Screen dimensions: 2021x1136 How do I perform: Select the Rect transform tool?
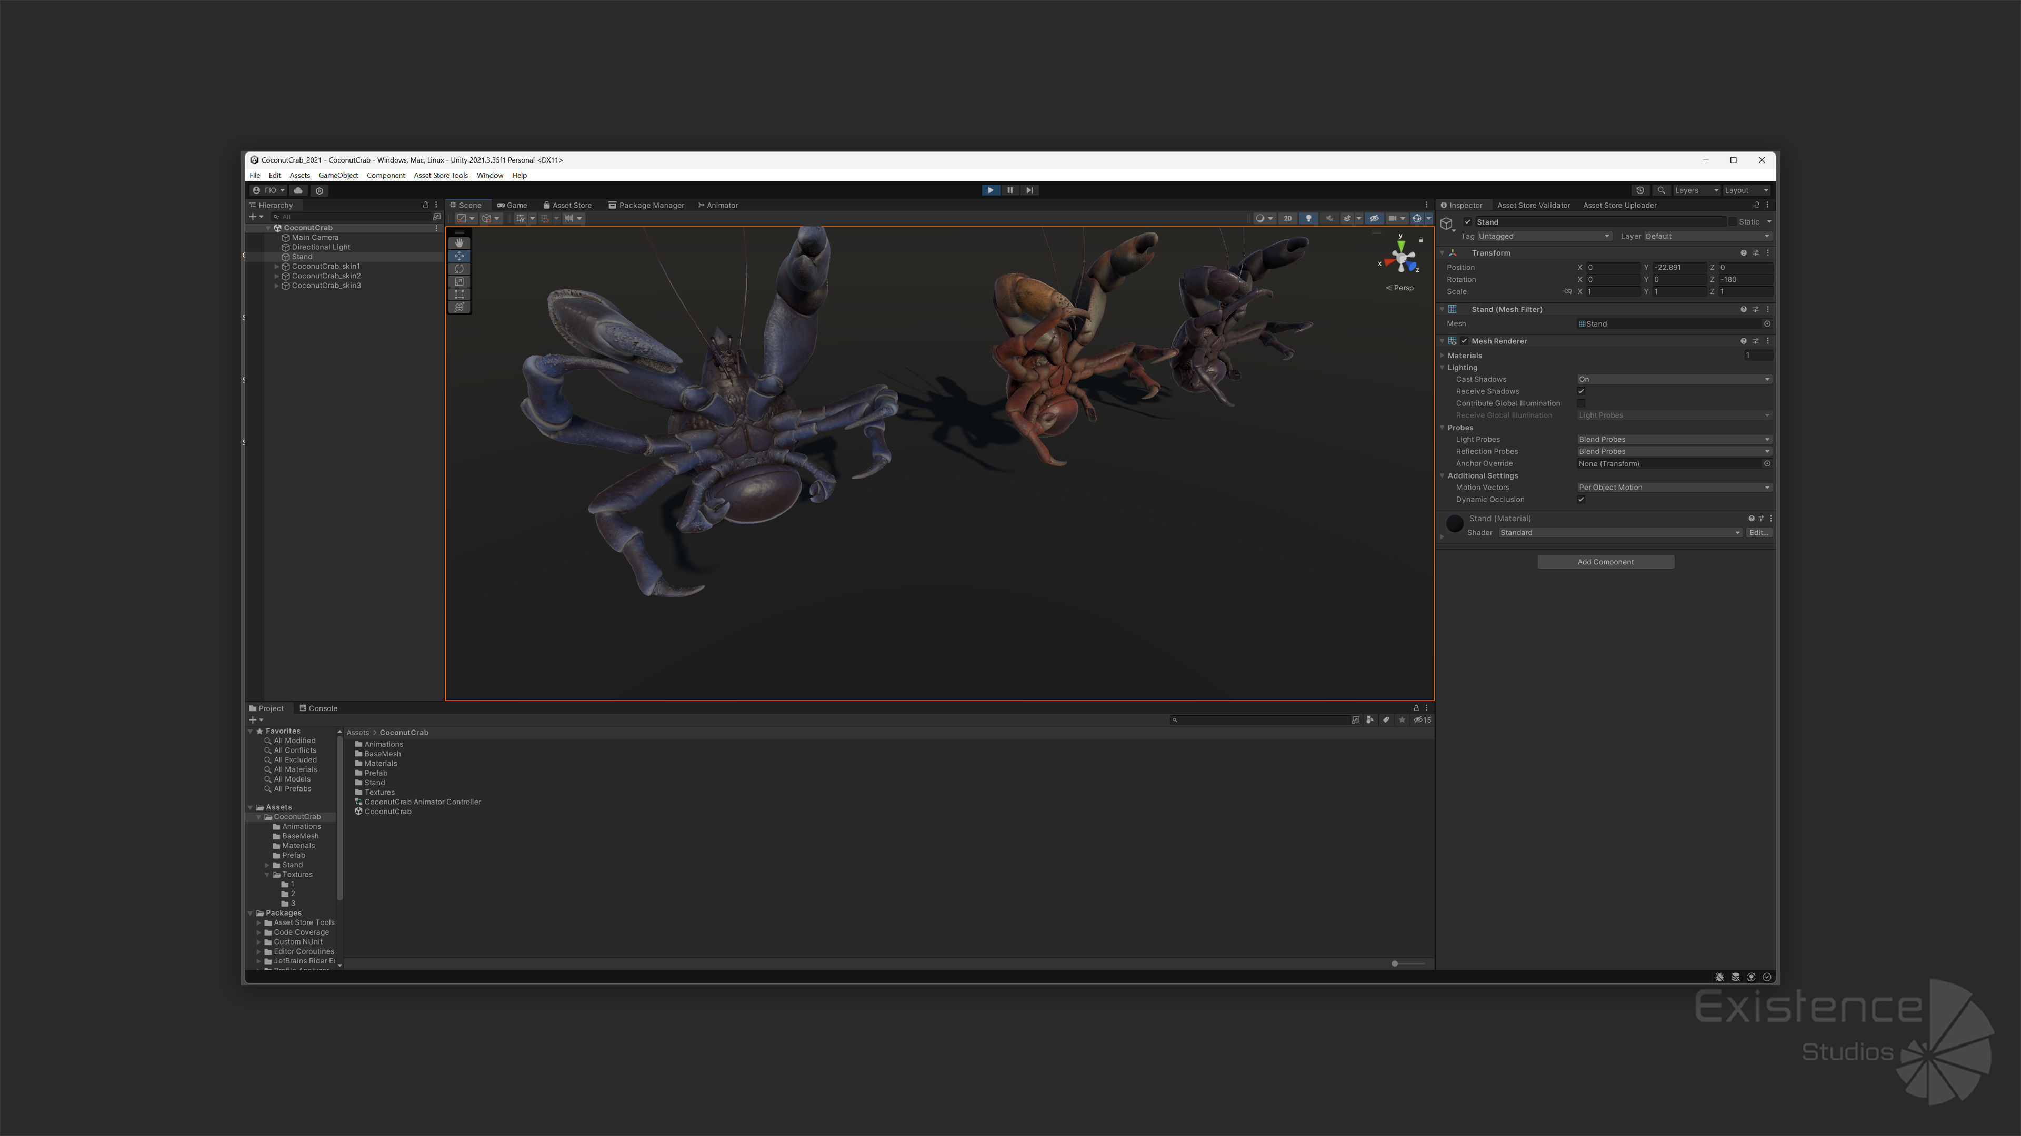point(459,295)
